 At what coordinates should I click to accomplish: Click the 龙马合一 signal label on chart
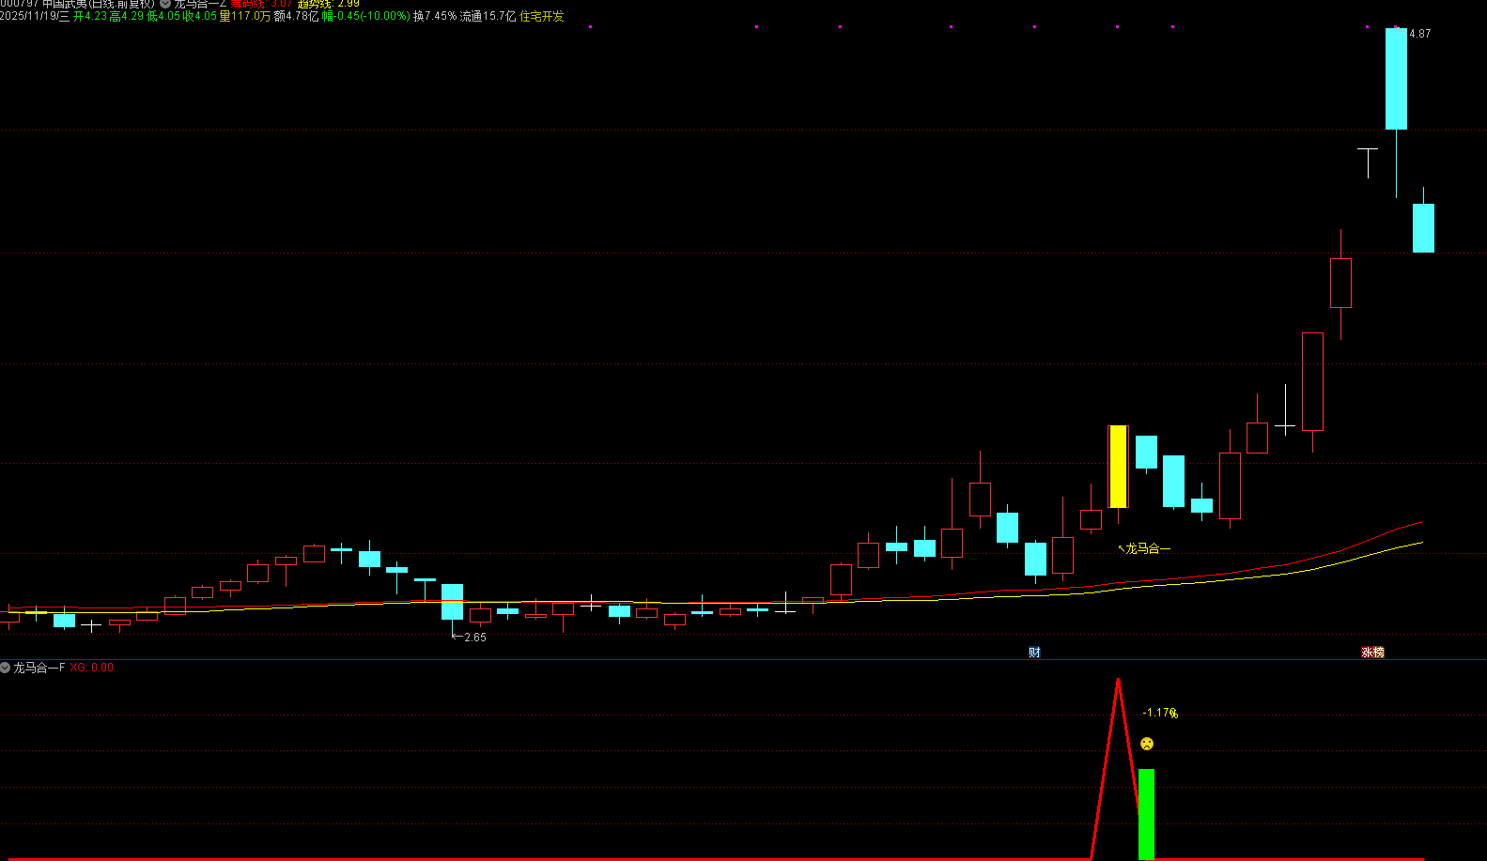point(1148,548)
